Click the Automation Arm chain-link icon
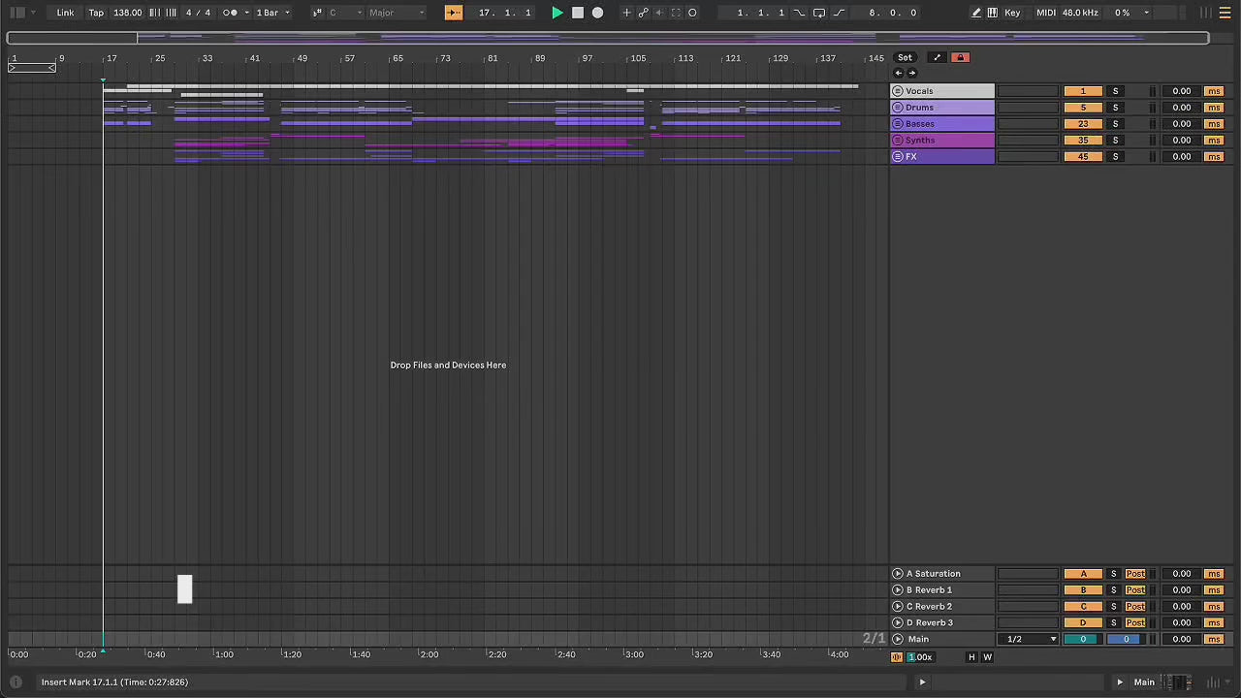1241x698 pixels. point(643,13)
